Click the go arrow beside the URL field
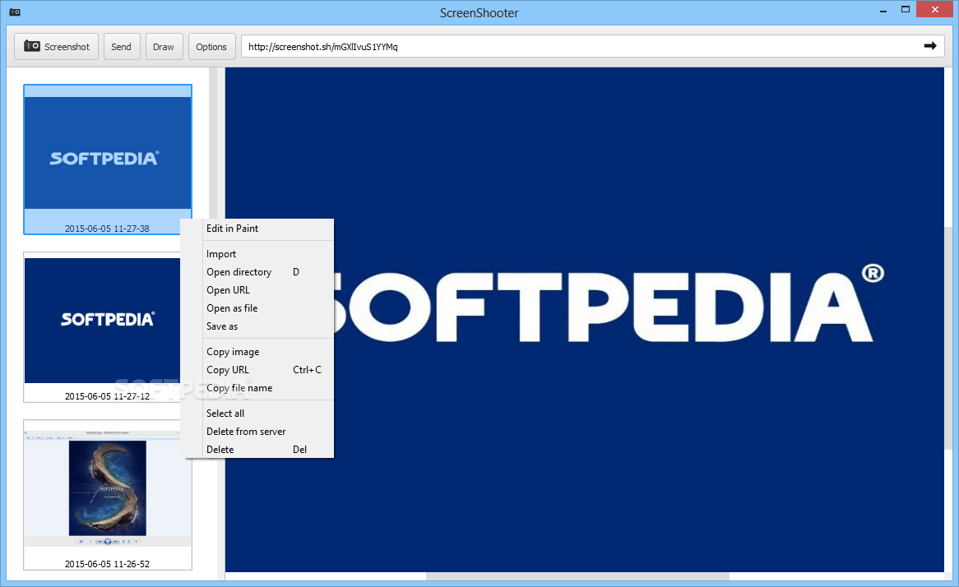Image resolution: width=959 pixels, height=587 pixels. click(929, 46)
